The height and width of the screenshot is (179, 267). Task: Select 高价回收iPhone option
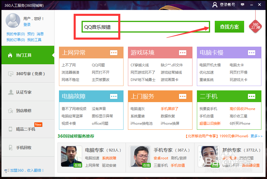click(x=242, y=109)
